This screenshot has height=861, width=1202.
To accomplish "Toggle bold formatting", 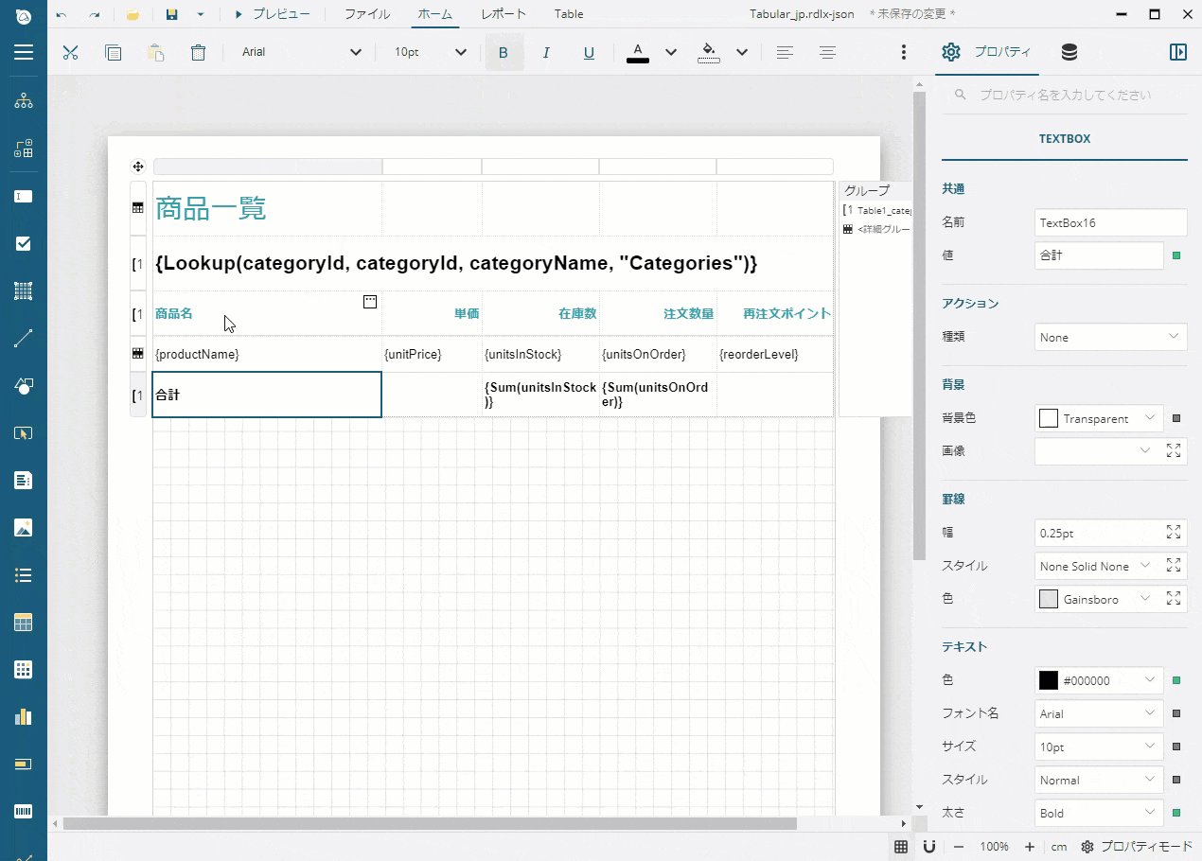I will (504, 52).
